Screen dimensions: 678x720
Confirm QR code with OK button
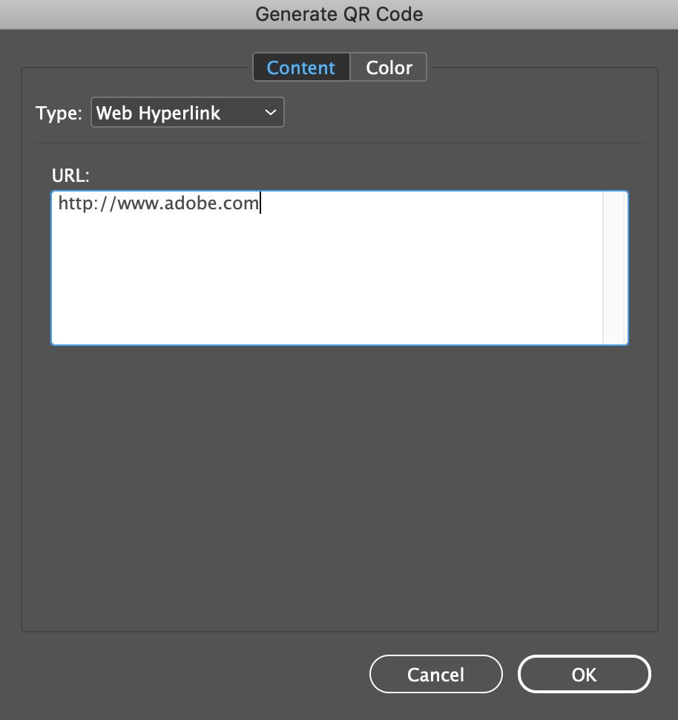[x=584, y=674]
